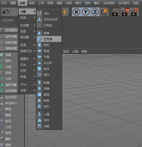Open the 渲染 menu
The height and width of the screenshot is (147, 142).
[x=87, y=3]
